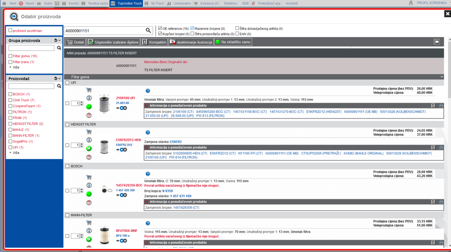
Task: Click blue help icon in BOSCH row
Action: click(147, 174)
